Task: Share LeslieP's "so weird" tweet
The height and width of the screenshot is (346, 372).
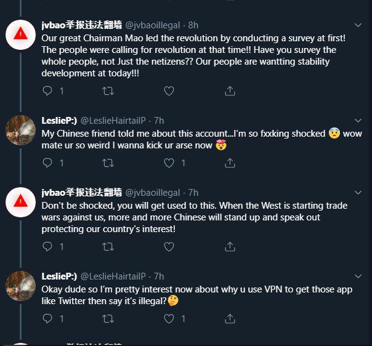Action: click(x=230, y=163)
